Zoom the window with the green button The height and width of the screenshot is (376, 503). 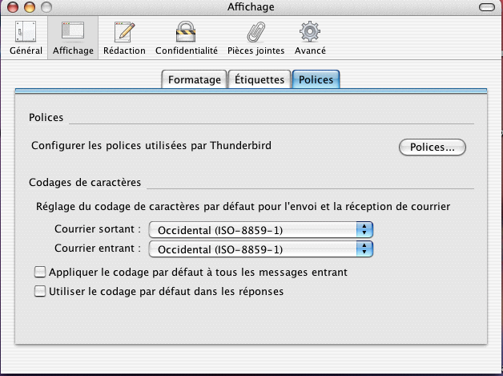pyautogui.click(x=44, y=7)
